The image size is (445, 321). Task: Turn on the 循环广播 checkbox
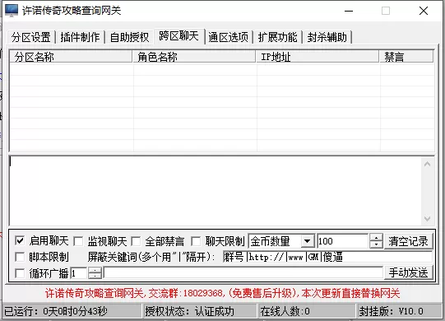pyautogui.click(x=20, y=273)
